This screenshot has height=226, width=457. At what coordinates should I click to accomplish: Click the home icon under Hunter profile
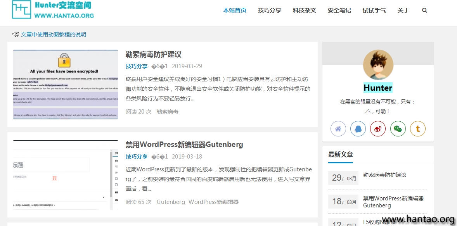(x=338, y=129)
